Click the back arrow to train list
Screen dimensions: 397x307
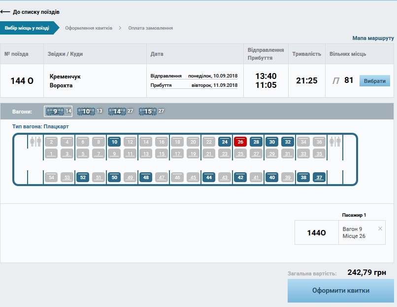[6, 12]
